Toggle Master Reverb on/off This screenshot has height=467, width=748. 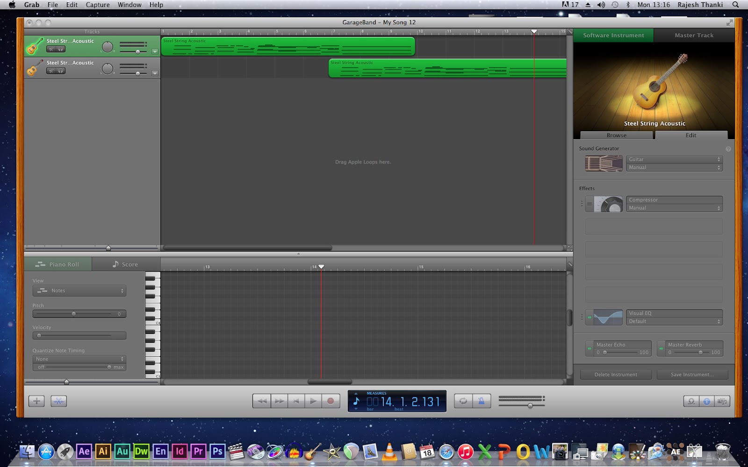click(661, 348)
